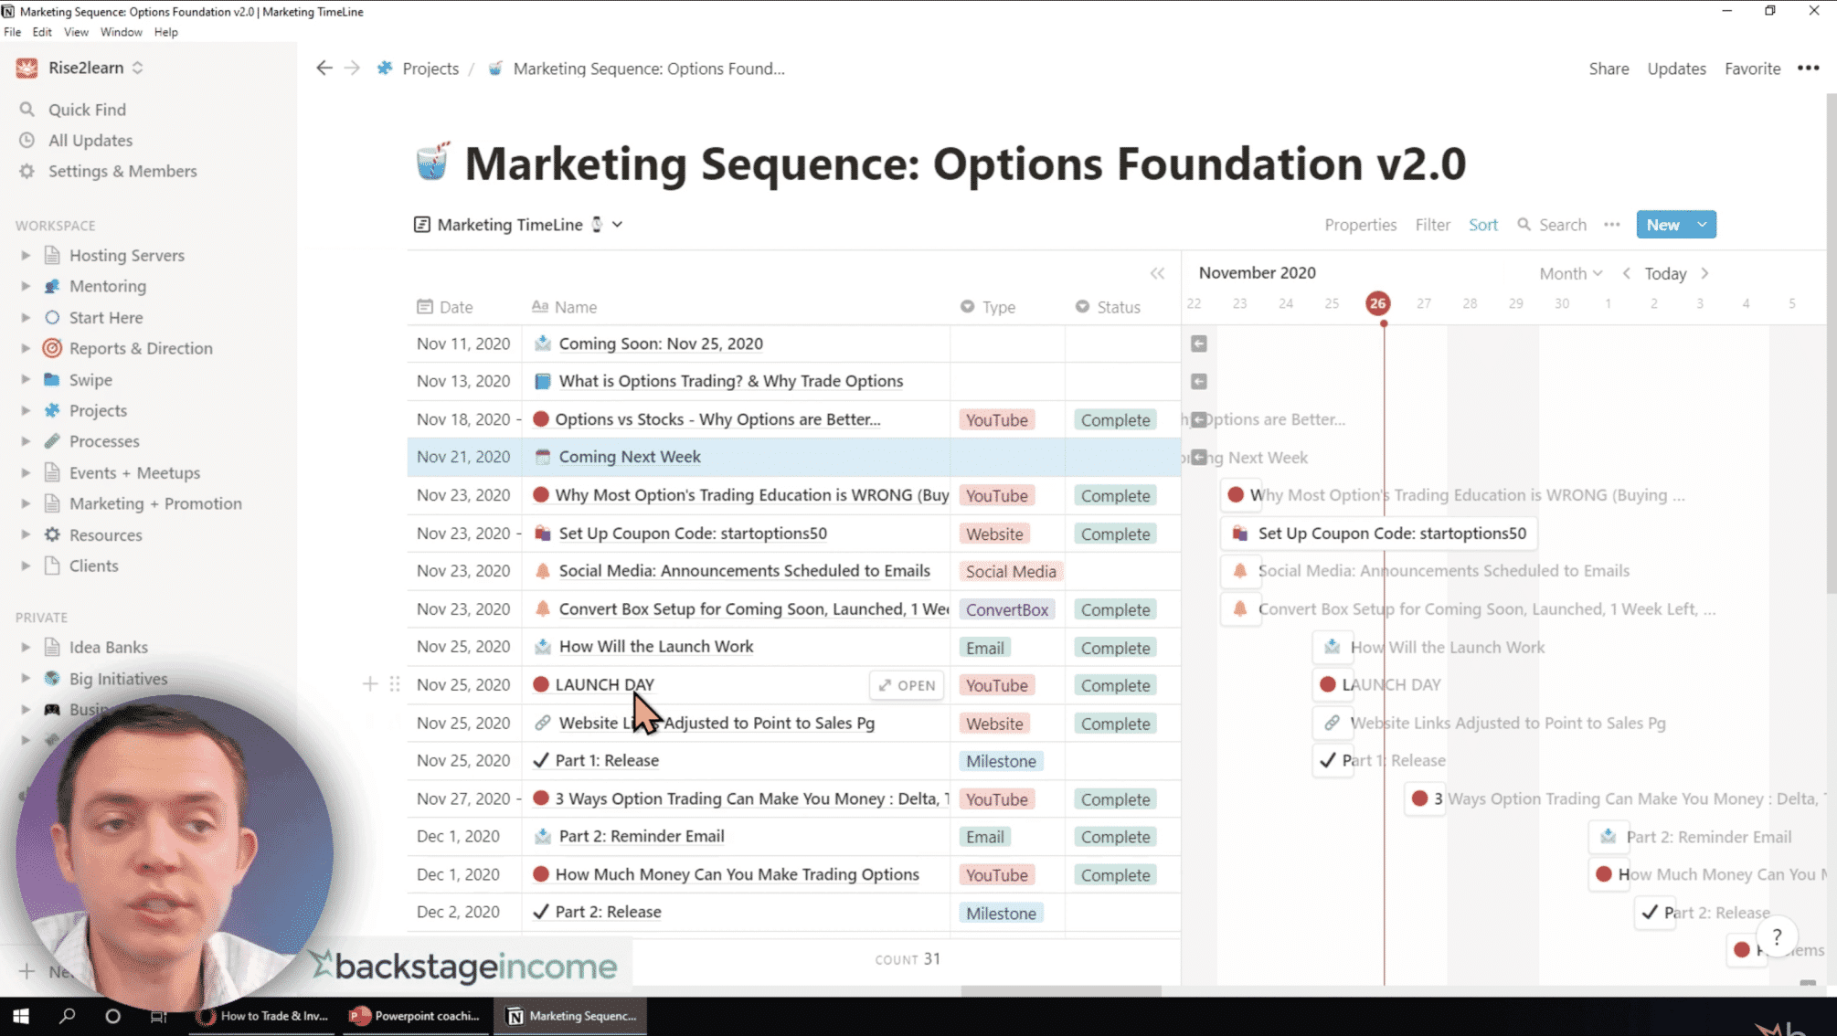Screen dimensions: 1837x1036
Task: Open the Month timescale dropdown
Action: coord(1570,273)
